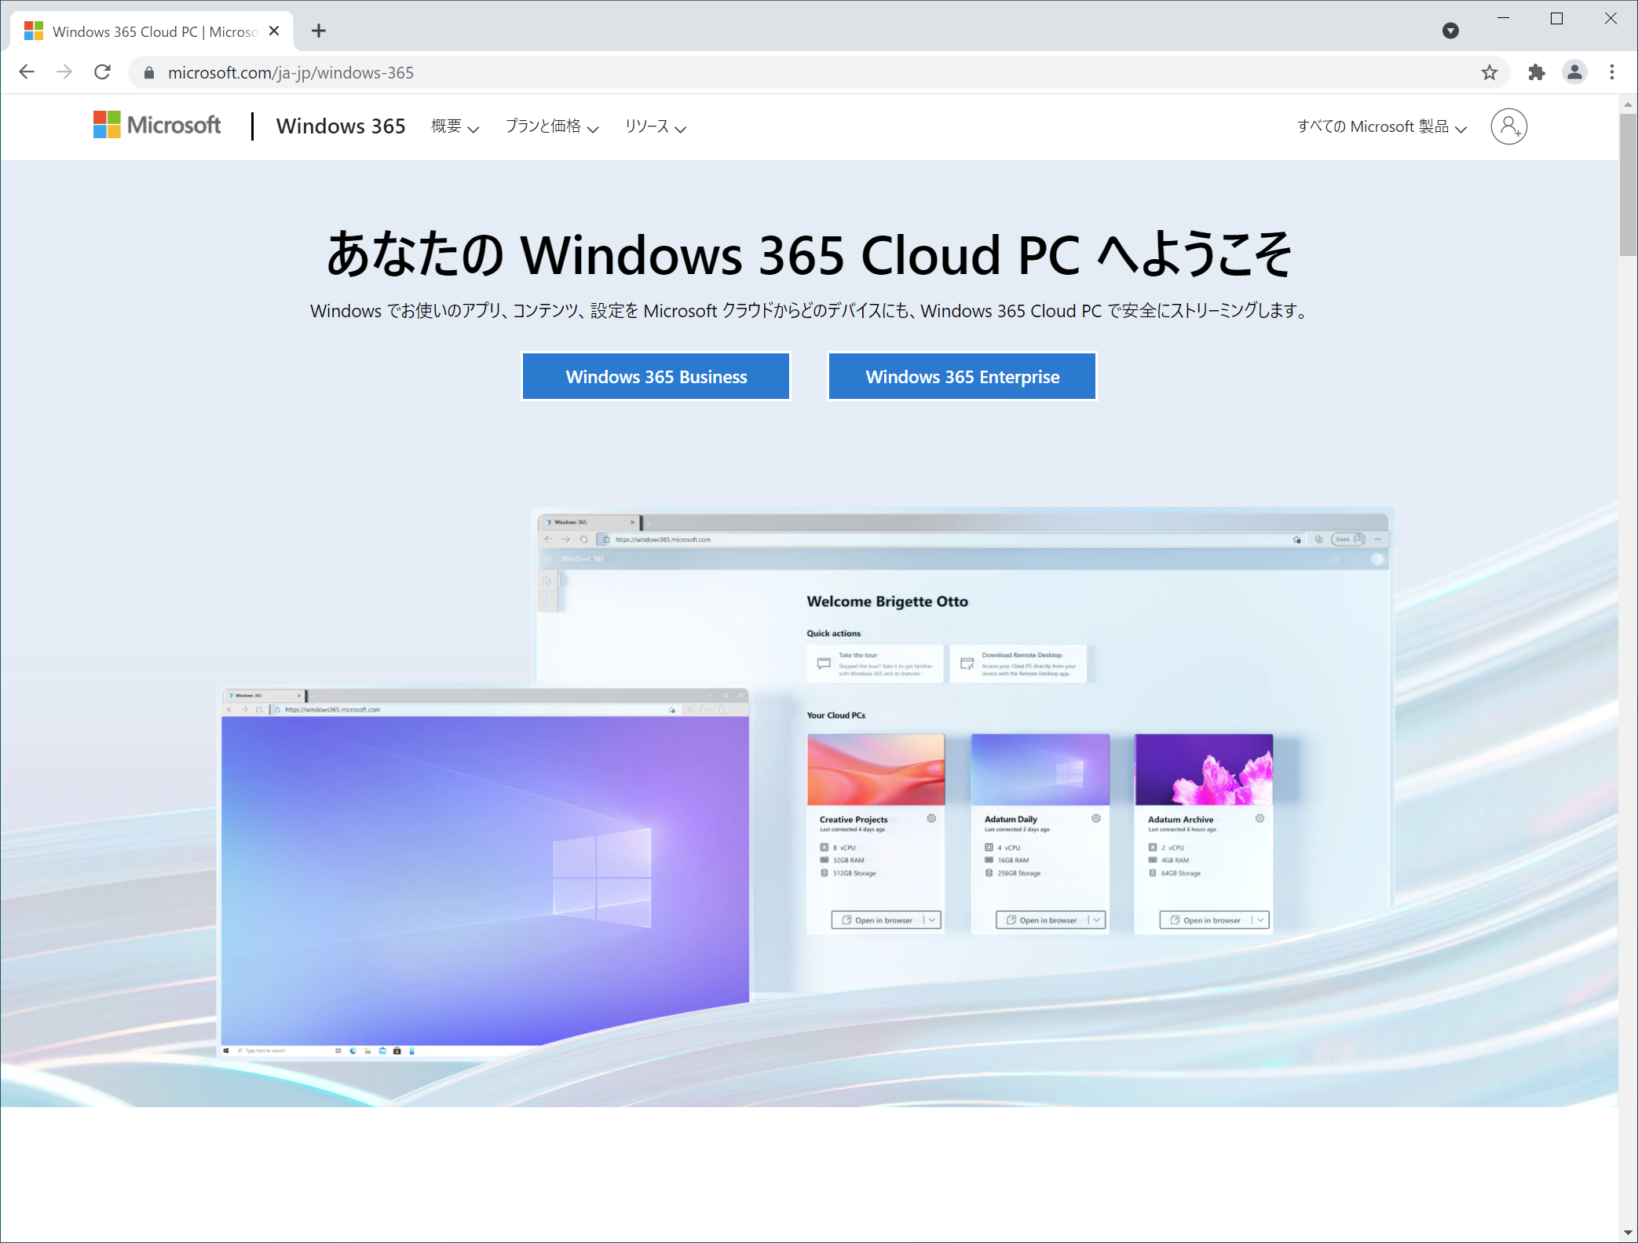The height and width of the screenshot is (1243, 1638).
Task: Click the sign-in account icon
Action: click(1508, 126)
